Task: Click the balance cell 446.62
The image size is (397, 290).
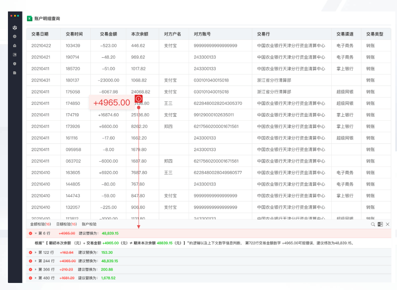Action: click(x=138, y=46)
